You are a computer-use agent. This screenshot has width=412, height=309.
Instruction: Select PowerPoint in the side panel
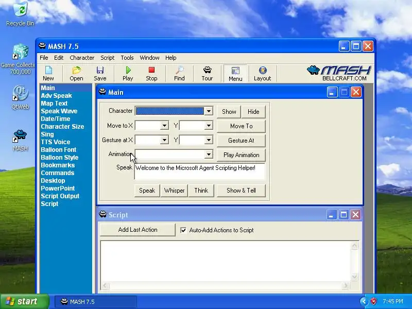tap(58, 188)
